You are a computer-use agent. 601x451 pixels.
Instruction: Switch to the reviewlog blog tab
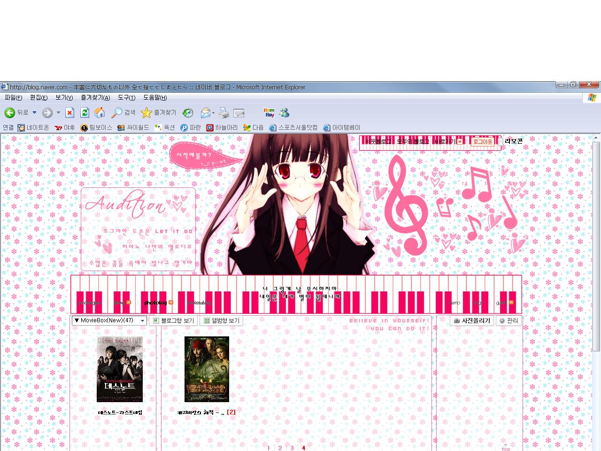[198, 303]
